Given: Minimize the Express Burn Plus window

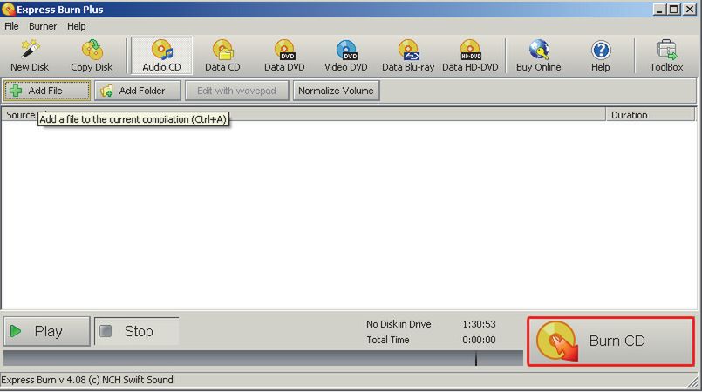Looking at the screenshot, I should click(x=658, y=10).
